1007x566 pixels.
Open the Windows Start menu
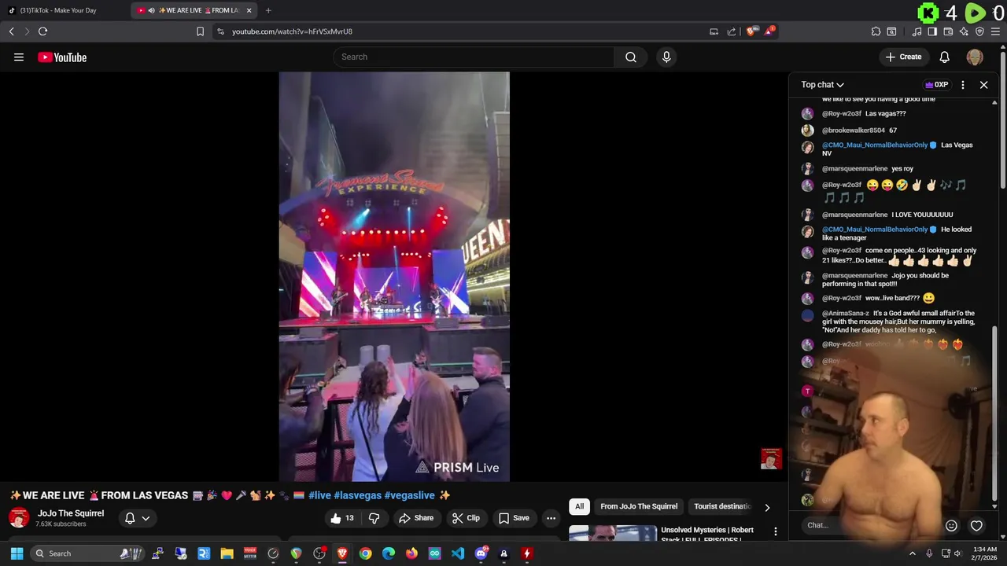[x=17, y=553]
